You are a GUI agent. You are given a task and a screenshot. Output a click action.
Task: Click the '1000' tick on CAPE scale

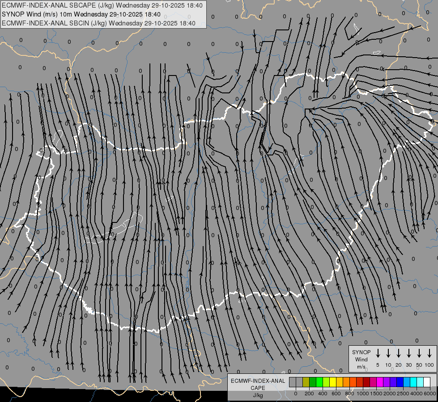(363, 394)
